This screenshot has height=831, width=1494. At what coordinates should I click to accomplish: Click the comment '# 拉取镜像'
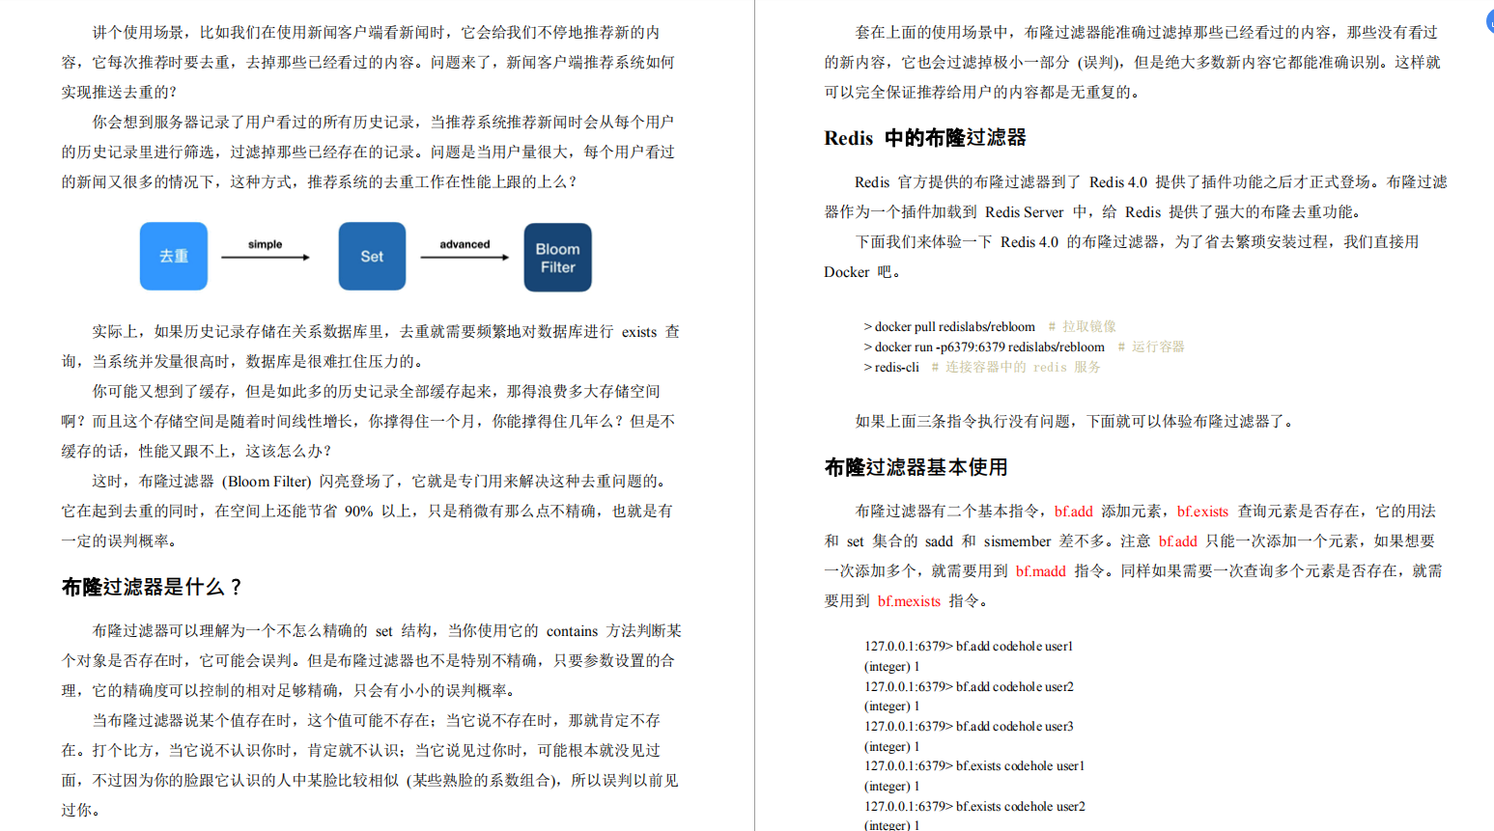1082,326
